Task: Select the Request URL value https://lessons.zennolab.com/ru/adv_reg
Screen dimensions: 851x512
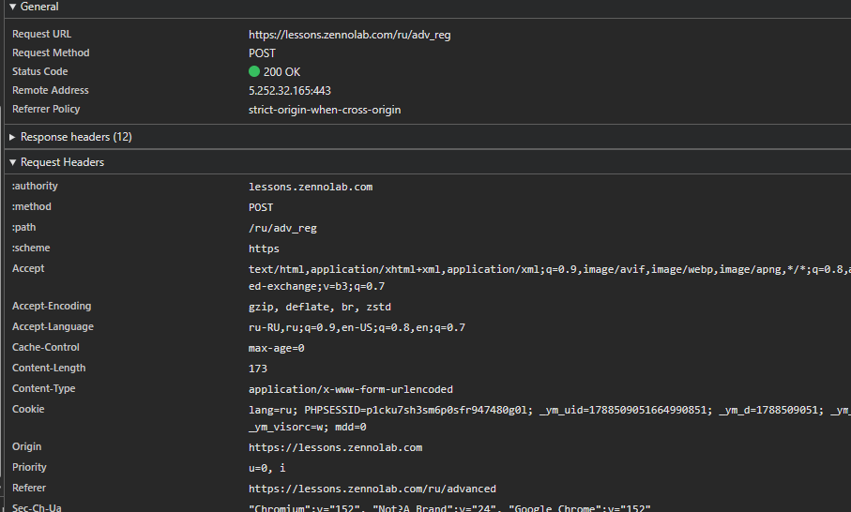Action: click(x=350, y=35)
